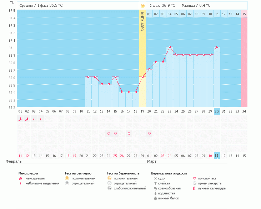Click the temperature point on cycle day 23

(x=170, y=47)
